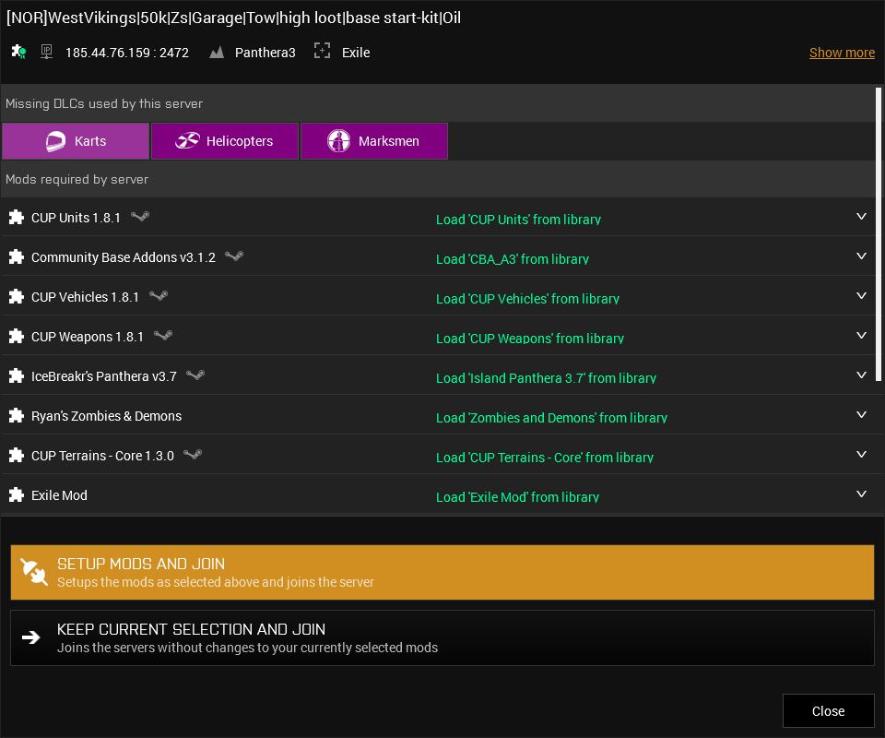Screen dimensions: 885x738
Task: Click the puzzle icon for CUP Terrains - Core
Action: [x=17, y=455]
